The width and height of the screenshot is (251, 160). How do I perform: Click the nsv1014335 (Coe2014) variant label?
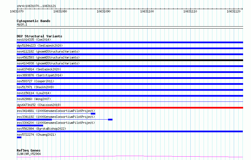pos(34,40)
